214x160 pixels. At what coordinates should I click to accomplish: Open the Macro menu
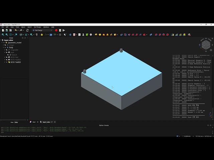click(x=23, y=27)
